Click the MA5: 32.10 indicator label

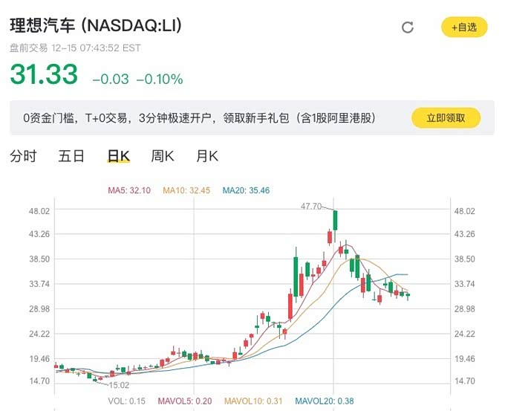129,191
